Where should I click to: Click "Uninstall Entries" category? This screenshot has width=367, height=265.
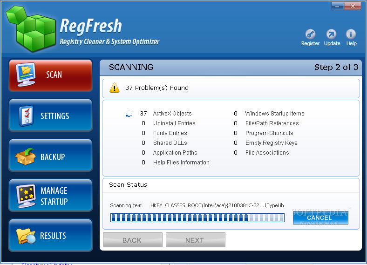(174, 123)
